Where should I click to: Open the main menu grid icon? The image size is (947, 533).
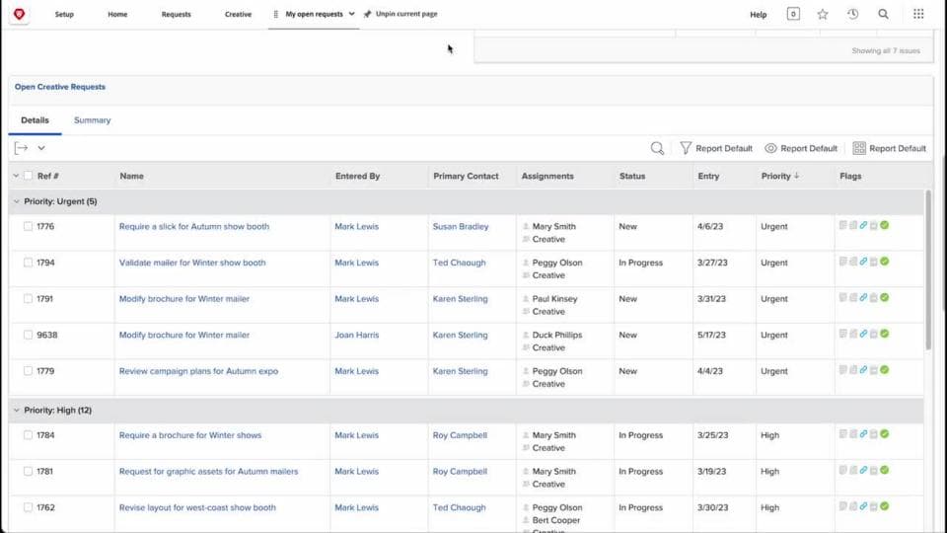tap(918, 14)
